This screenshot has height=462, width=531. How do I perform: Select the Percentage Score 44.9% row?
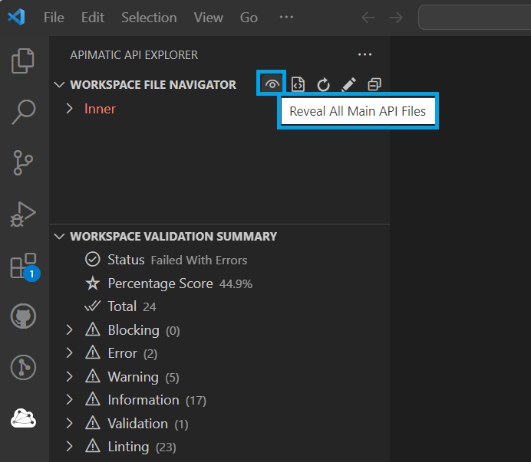[x=219, y=283]
